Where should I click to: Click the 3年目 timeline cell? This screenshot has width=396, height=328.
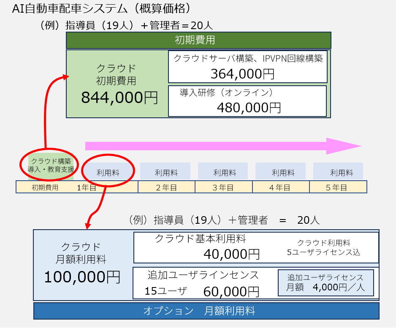click(224, 187)
